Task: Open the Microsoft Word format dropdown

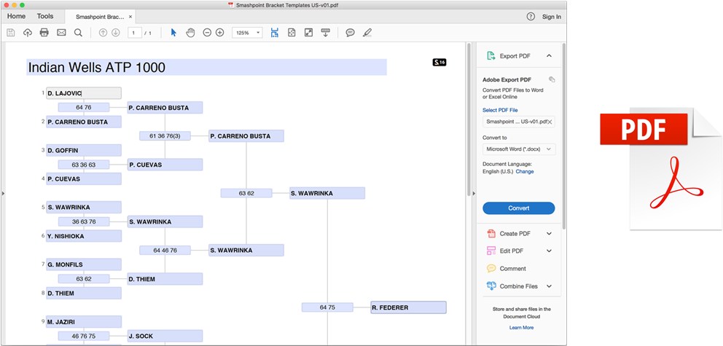Action: coord(518,149)
